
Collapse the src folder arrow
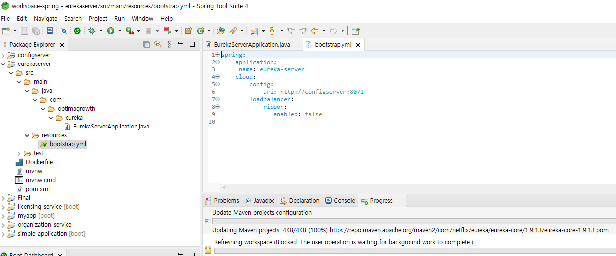(x=11, y=73)
